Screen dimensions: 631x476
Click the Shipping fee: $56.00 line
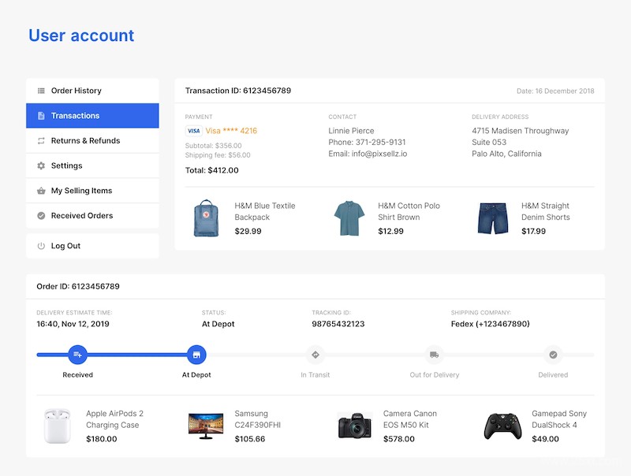click(x=218, y=155)
